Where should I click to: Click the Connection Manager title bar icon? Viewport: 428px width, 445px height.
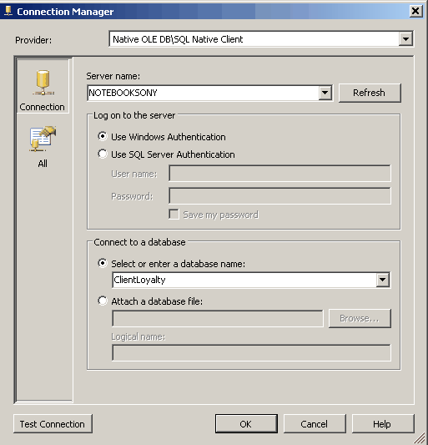point(8,12)
